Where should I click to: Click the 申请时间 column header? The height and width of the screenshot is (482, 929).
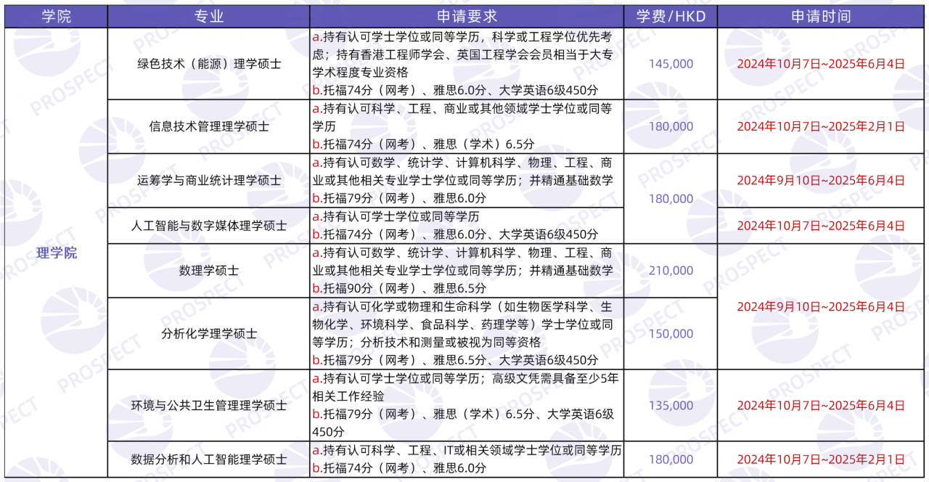coord(821,16)
